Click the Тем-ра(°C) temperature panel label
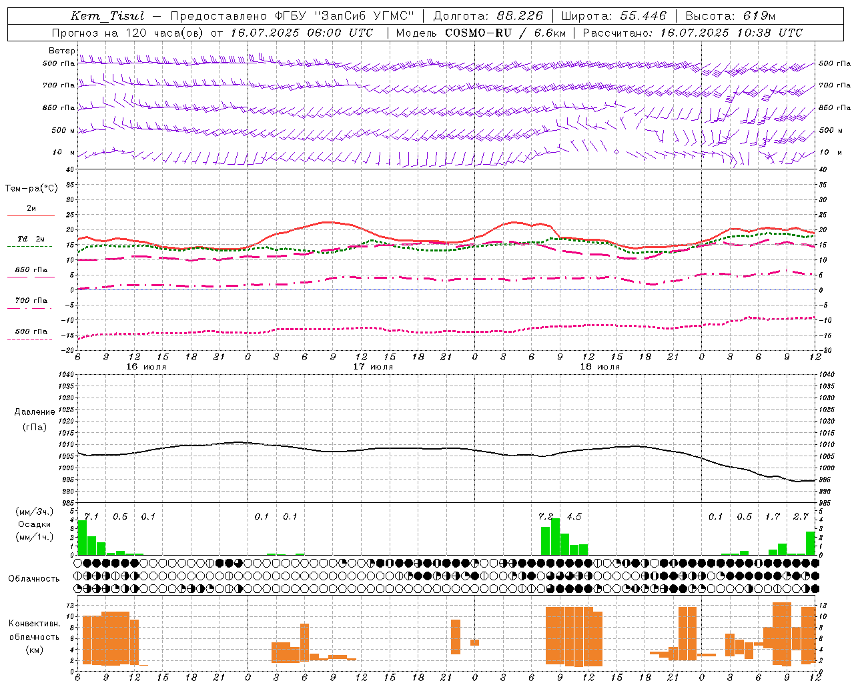854x683 pixels. click(31, 189)
